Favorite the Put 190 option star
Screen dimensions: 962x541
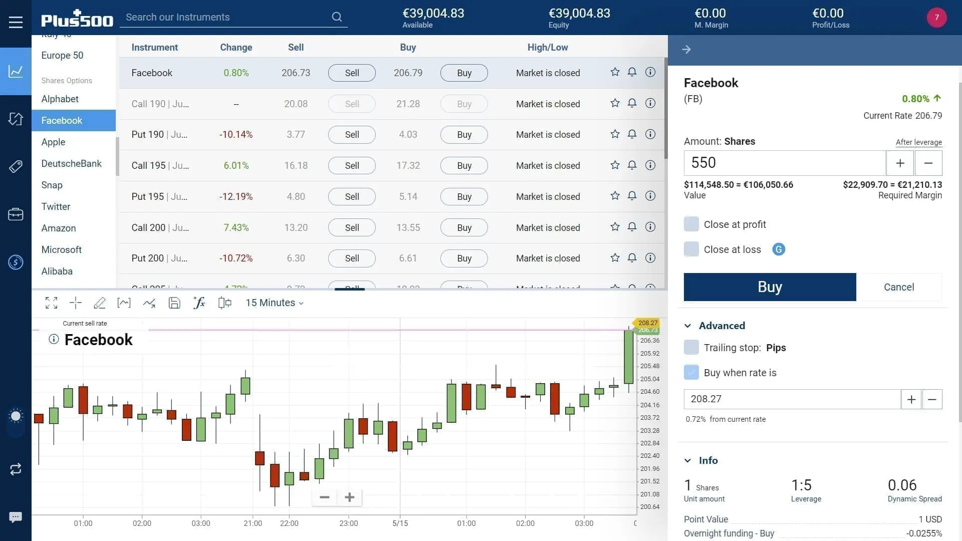[615, 134]
